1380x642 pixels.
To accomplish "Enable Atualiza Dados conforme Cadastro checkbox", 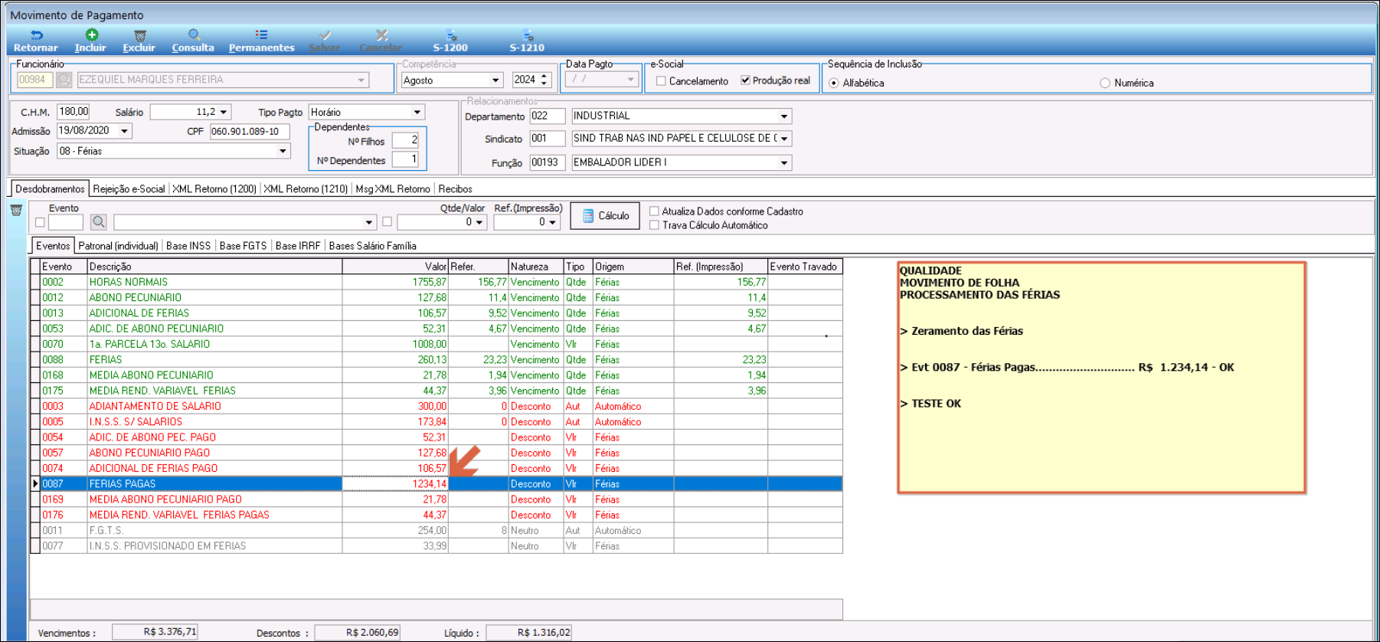I will coord(654,211).
